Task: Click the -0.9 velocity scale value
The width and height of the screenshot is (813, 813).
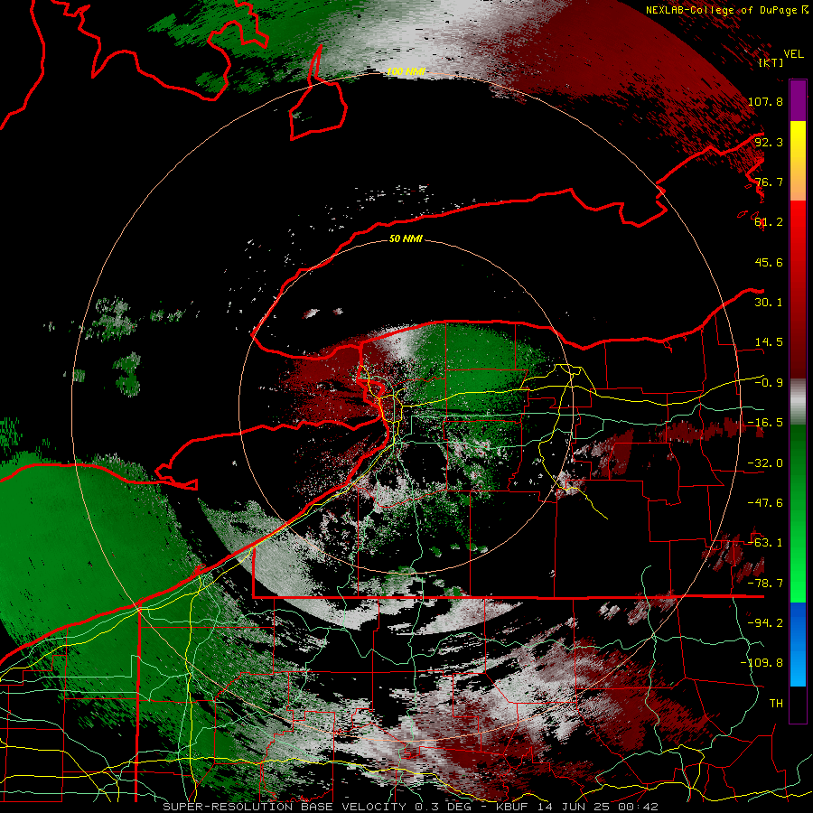Action: point(769,383)
